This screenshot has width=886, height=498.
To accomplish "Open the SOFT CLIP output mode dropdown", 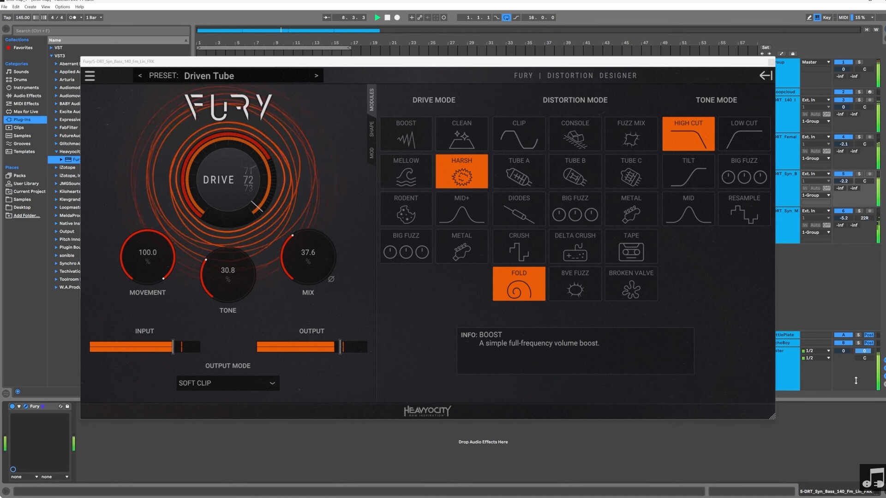I will coord(227,383).
